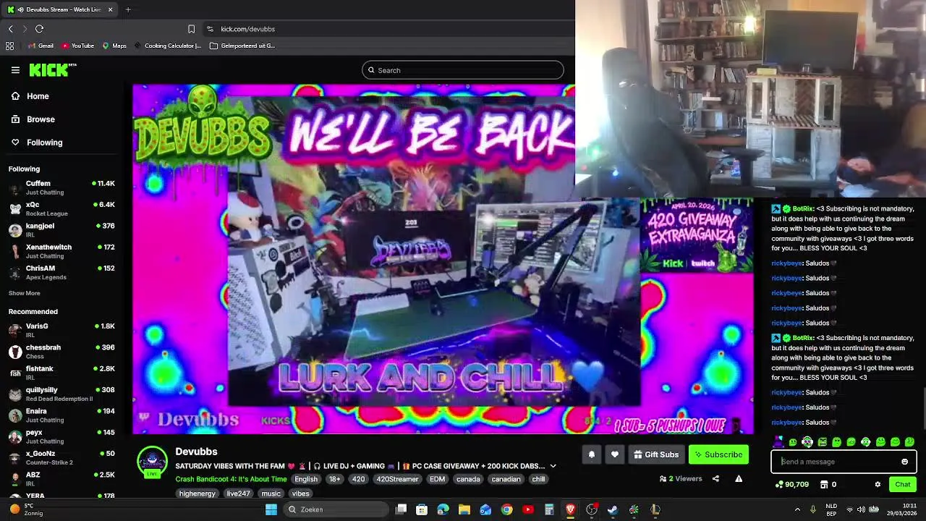Image resolution: width=926 pixels, height=521 pixels.
Task: Focus the Kick Search box
Action: coord(463,70)
